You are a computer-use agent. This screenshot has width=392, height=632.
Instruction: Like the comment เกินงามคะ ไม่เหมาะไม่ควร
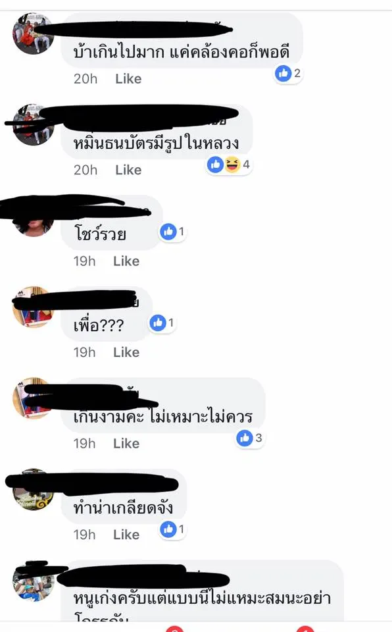click(126, 443)
